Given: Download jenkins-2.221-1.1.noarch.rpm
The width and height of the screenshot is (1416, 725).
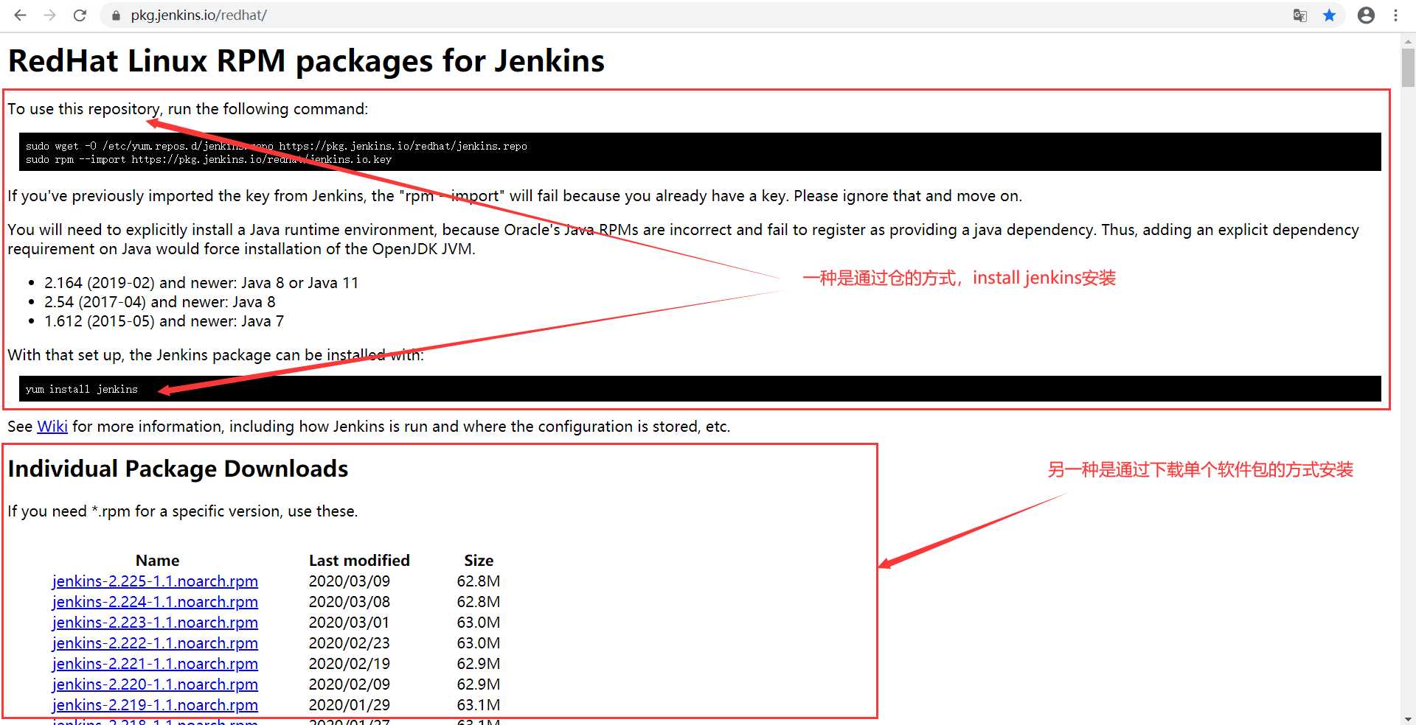Looking at the screenshot, I should pyautogui.click(x=155, y=664).
